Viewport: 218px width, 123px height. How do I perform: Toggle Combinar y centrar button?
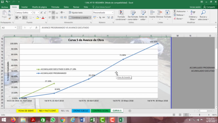click(x=79, y=17)
